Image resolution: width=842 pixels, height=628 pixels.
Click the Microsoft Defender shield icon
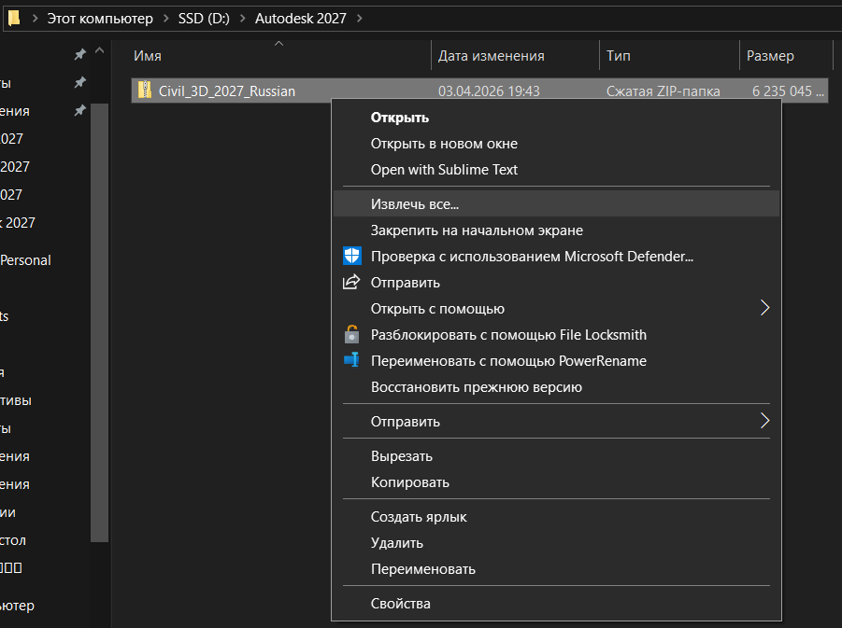(351, 256)
